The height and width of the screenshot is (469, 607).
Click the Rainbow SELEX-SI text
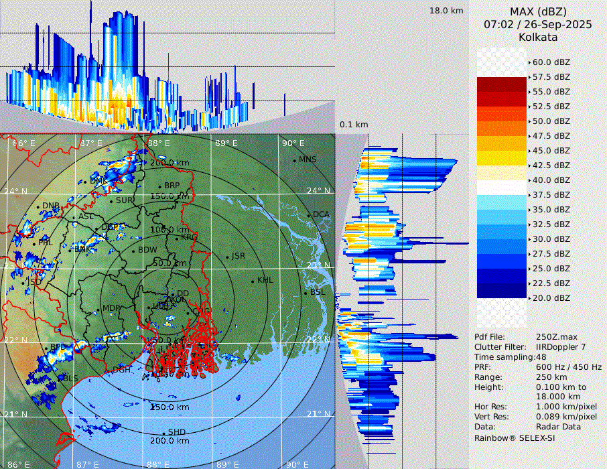point(515,438)
